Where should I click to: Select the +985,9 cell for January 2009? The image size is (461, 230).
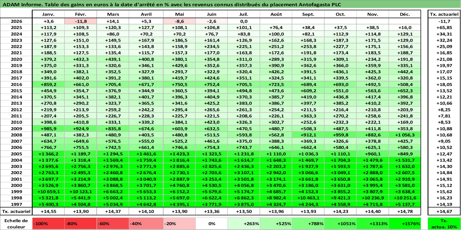[x=48, y=129]
